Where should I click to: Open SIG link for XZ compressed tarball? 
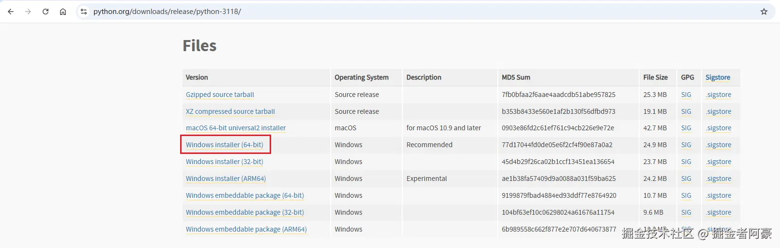(686, 111)
